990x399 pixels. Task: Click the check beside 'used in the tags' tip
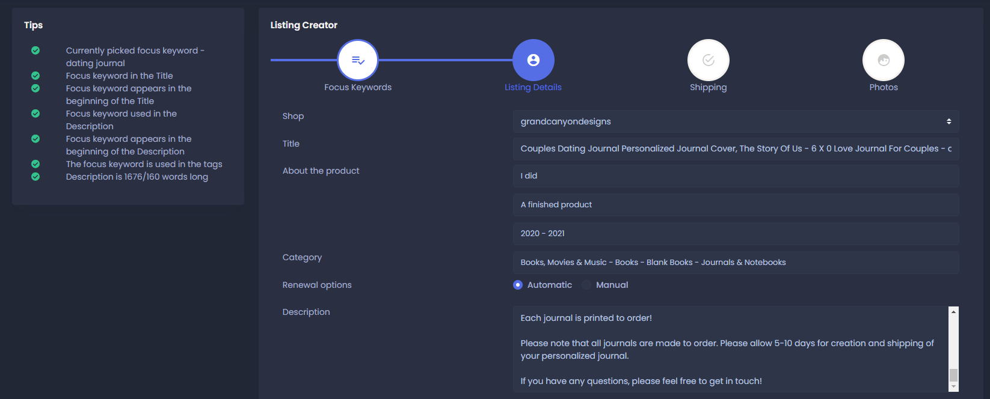pyautogui.click(x=35, y=164)
